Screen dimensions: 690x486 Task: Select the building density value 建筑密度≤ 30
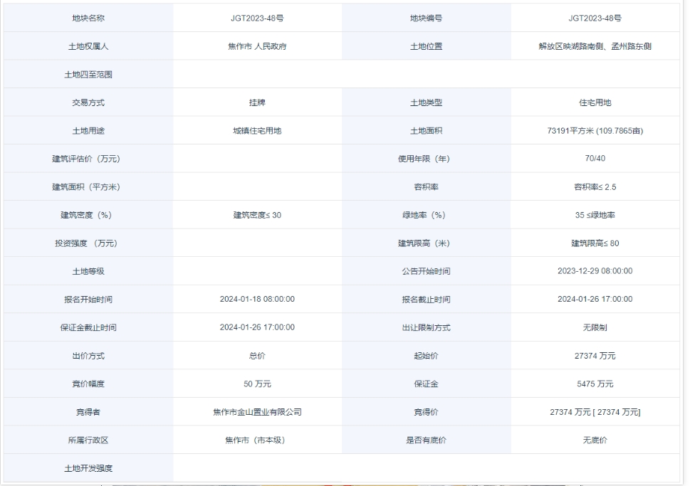(257, 215)
